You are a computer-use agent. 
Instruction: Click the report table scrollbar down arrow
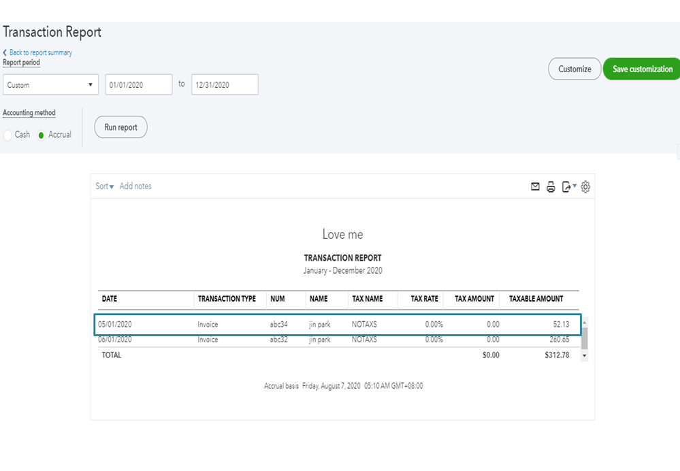(x=584, y=355)
